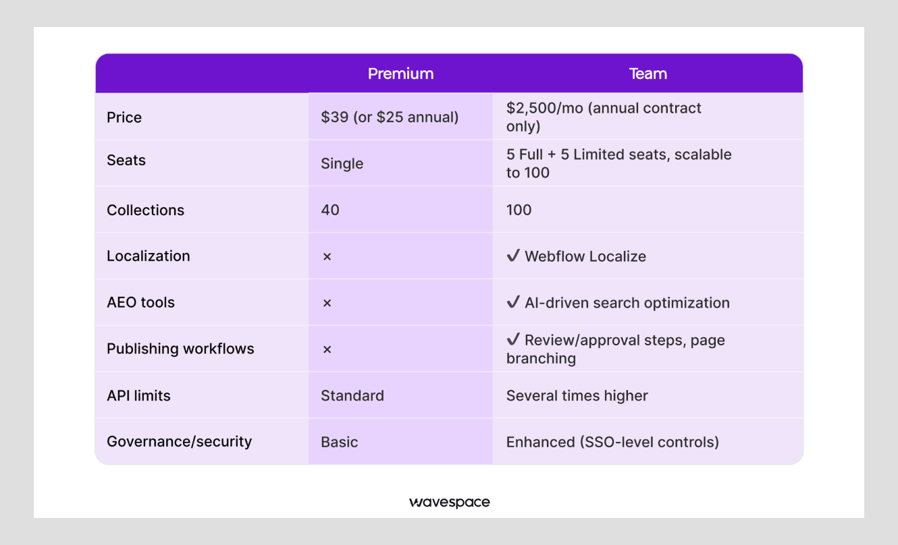Click "AI-driven search optimization" text

point(627,303)
